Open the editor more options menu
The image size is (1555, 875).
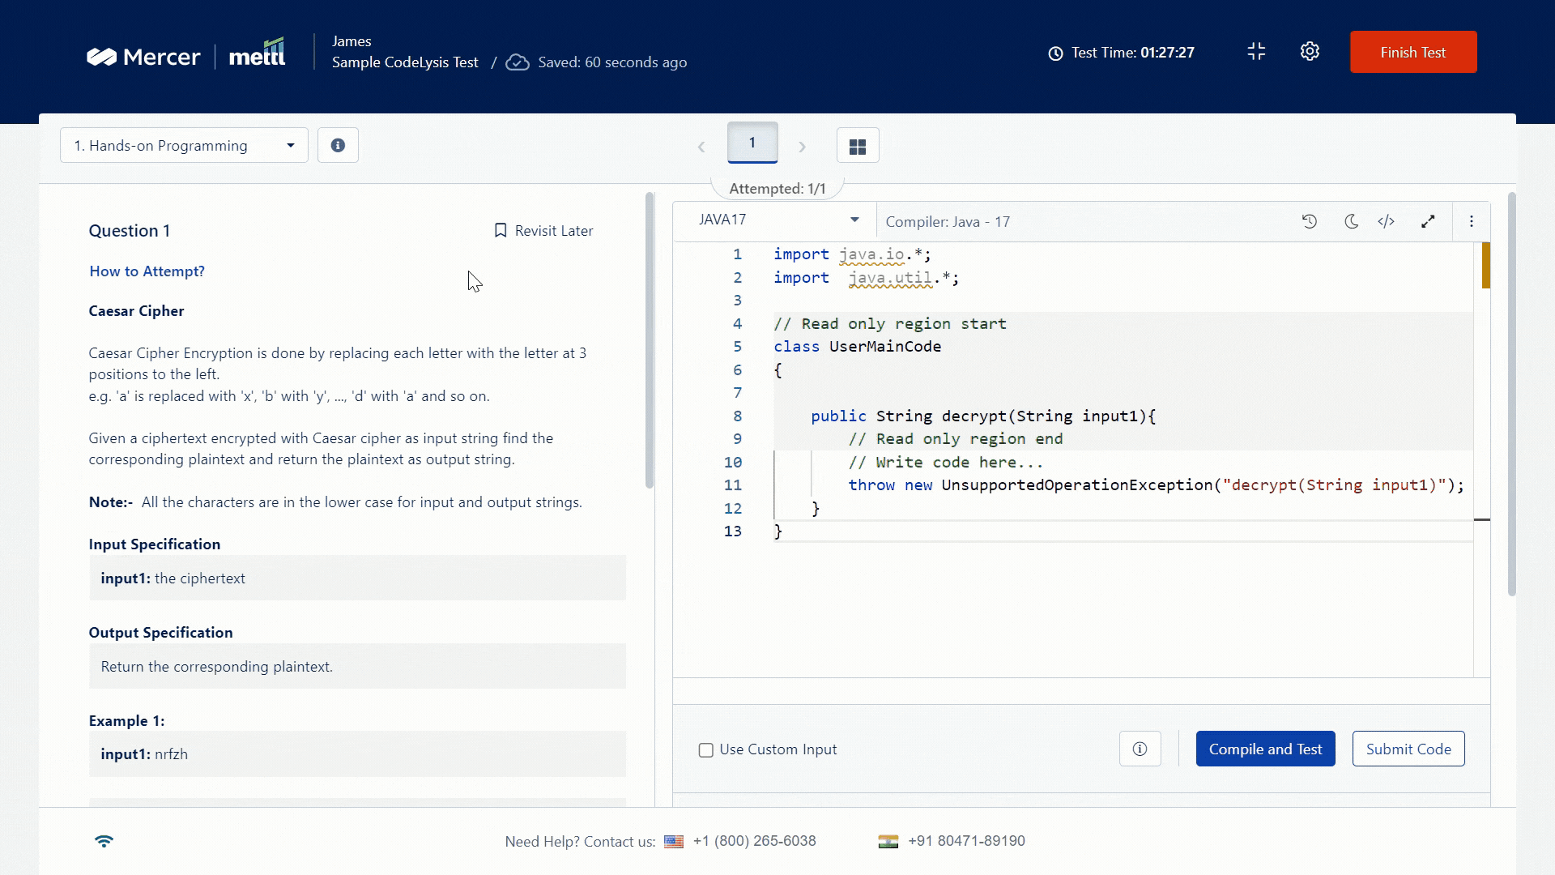pos(1472,221)
